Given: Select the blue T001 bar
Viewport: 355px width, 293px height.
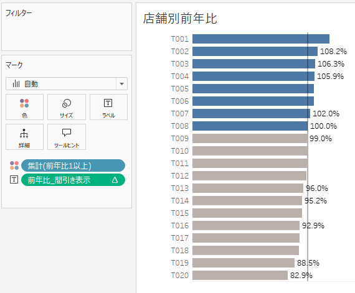Looking at the screenshot, I should [x=261, y=39].
